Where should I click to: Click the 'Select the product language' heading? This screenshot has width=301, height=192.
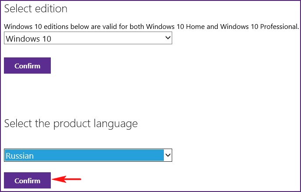(x=71, y=124)
